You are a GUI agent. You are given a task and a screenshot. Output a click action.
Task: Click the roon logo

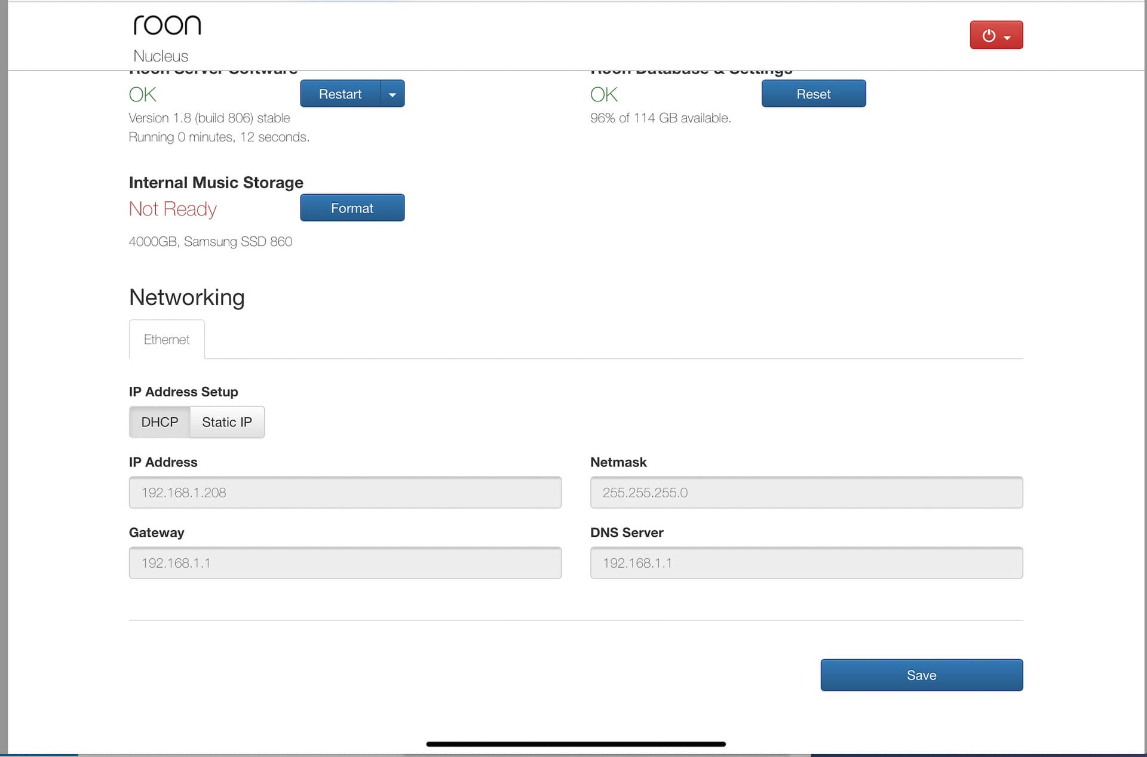[167, 25]
